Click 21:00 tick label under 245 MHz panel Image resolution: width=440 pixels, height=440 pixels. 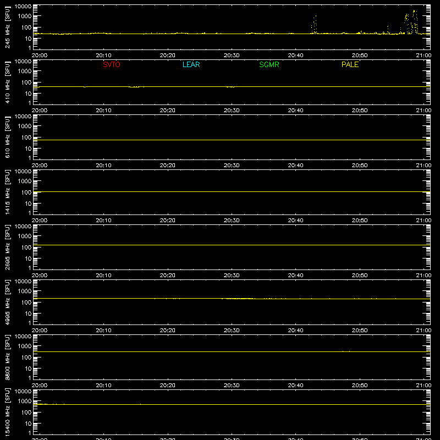424,56
